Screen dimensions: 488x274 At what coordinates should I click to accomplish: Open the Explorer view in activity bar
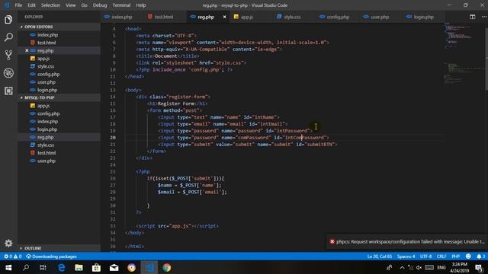[8, 20]
